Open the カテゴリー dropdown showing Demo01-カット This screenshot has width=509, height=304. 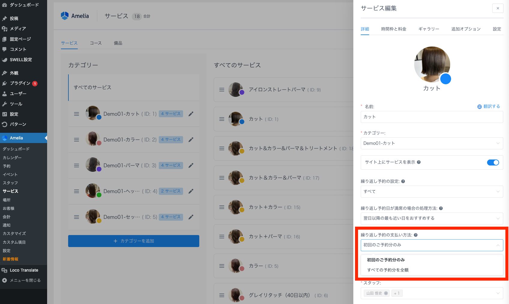tap(432, 143)
